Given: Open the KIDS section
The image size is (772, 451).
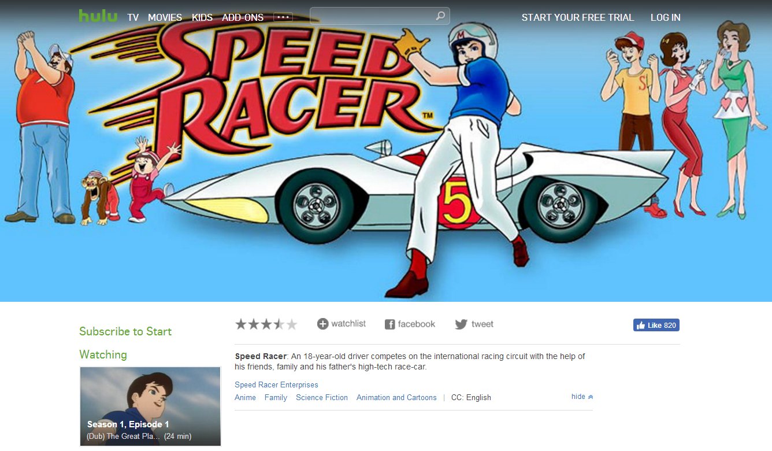Looking at the screenshot, I should 202,17.
